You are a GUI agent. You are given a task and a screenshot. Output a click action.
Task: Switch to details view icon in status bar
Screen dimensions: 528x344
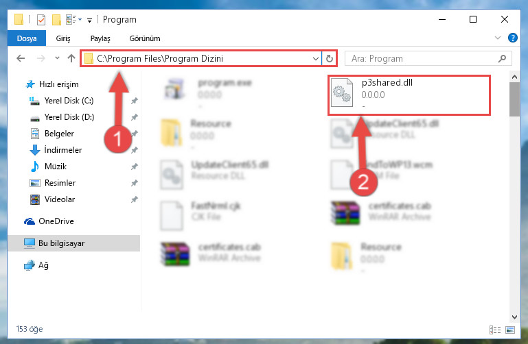(x=494, y=330)
